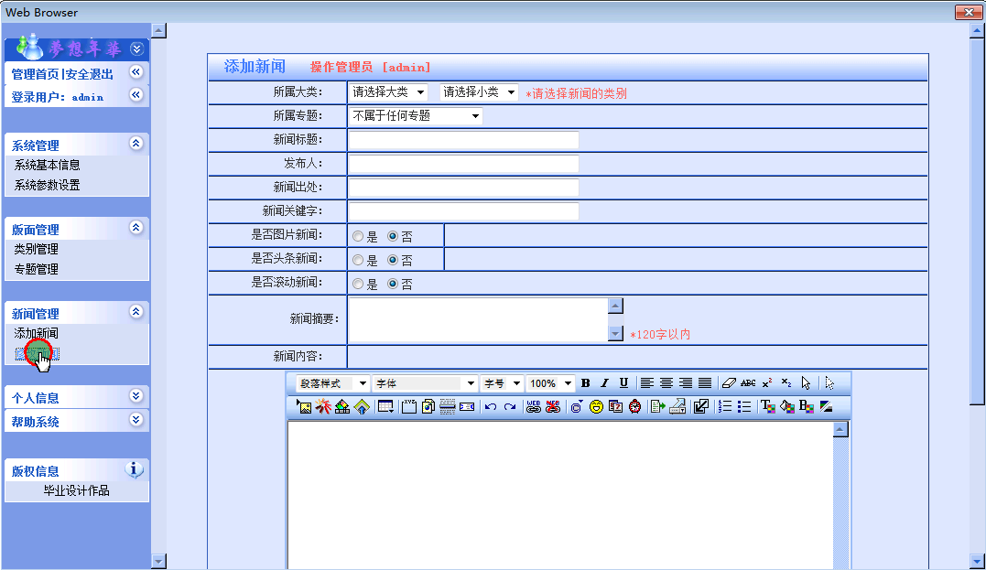Collapse the 新闻管理 sidebar section
The height and width of the screenshot is (570, 986).
click(x=135, y=312)
